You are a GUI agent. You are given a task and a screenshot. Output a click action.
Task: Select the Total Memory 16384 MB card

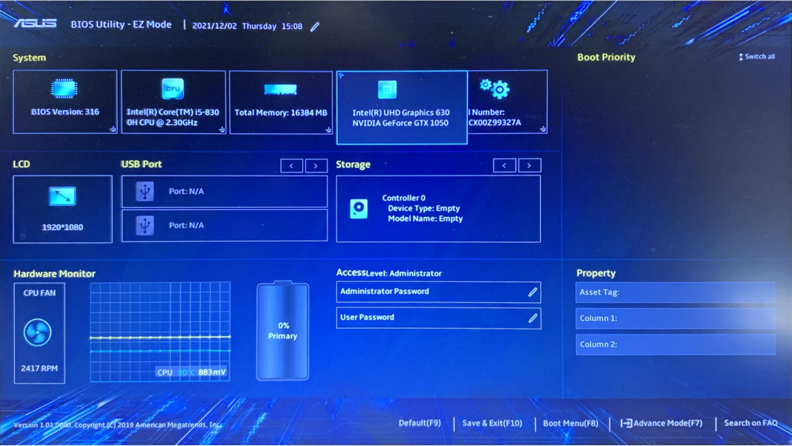(x=281, y=102)
